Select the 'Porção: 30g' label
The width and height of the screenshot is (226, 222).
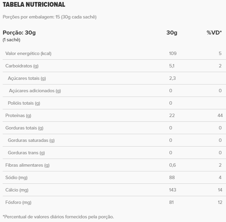pos(19,33)
